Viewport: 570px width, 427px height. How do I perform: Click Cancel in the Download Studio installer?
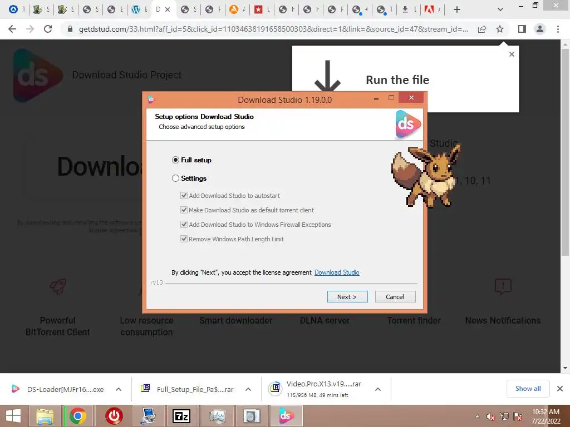click(x=395, y=297)
